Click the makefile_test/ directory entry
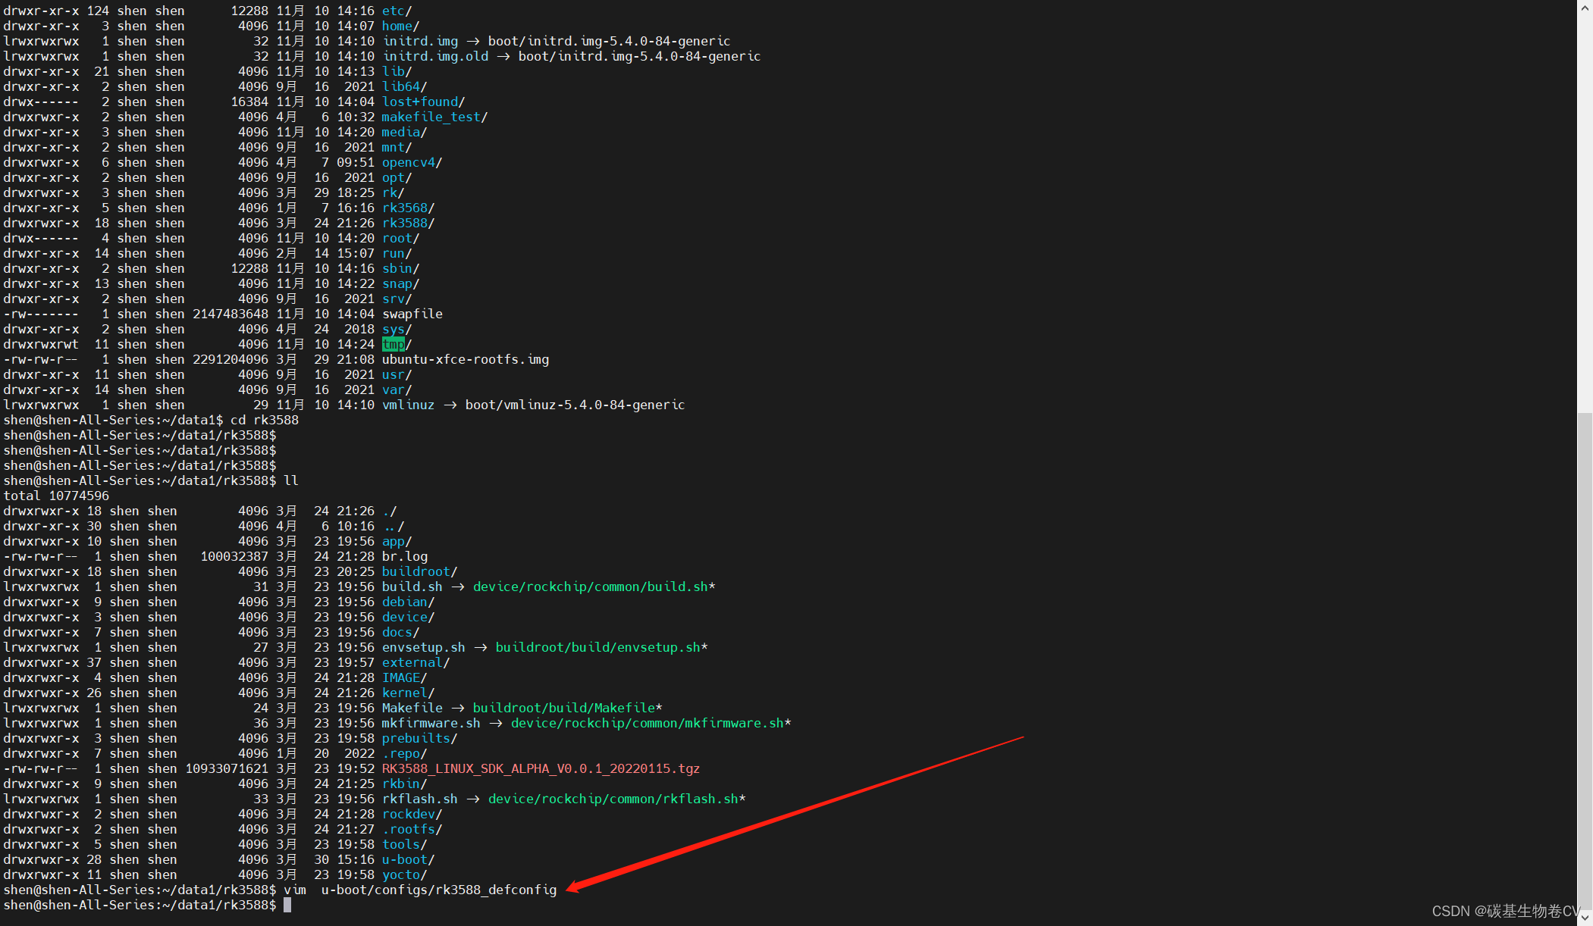Screen dimensions: 1593x926 435,117
